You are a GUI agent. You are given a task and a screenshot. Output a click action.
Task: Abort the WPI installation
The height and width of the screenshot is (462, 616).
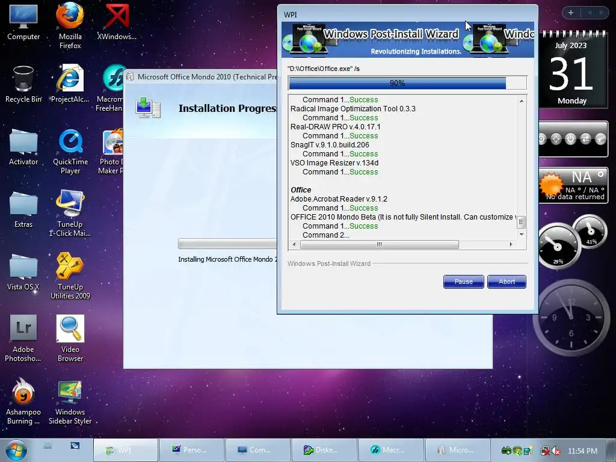click(507, 282)
